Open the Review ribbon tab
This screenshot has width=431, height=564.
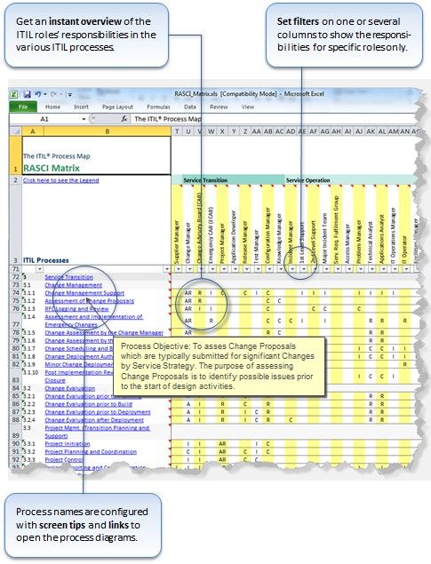pyautogui.click(x=219, y=107)
